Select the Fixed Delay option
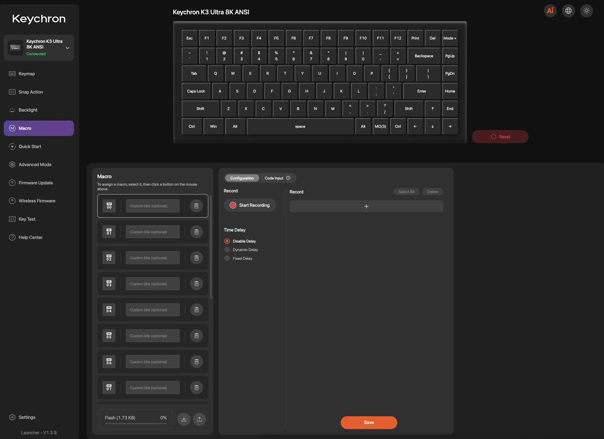This screenshot has width=604, height=439. (239, 258)
